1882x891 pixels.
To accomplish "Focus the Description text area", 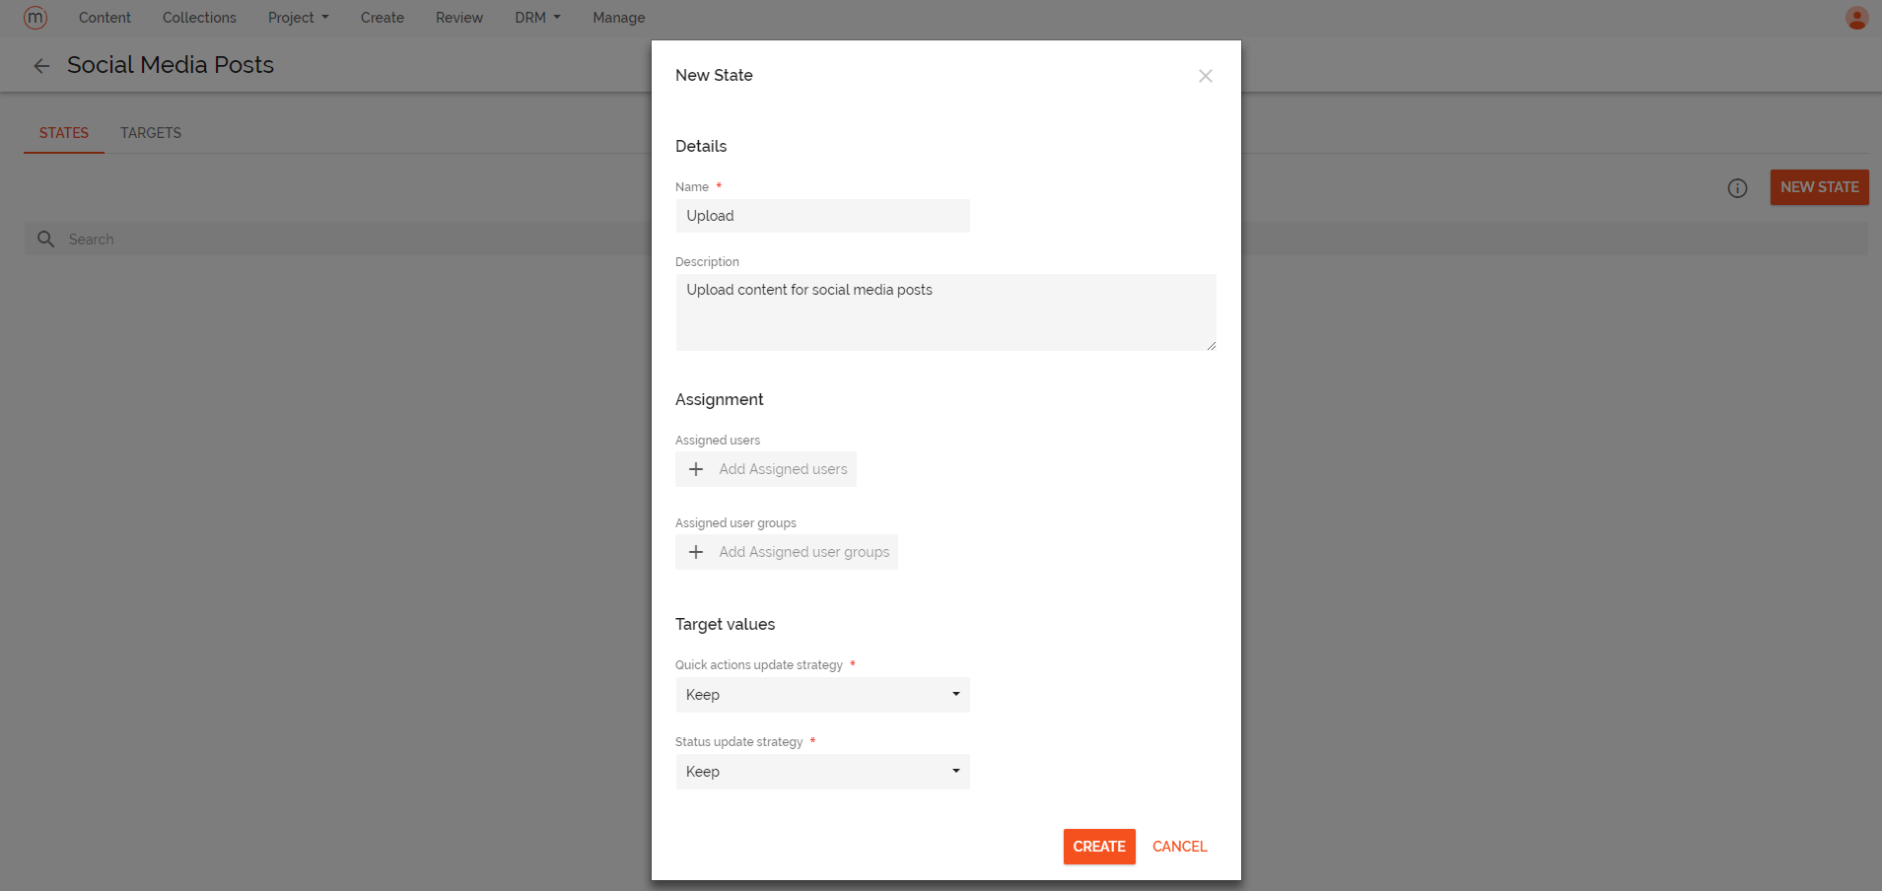I will (x=945, y=312).
